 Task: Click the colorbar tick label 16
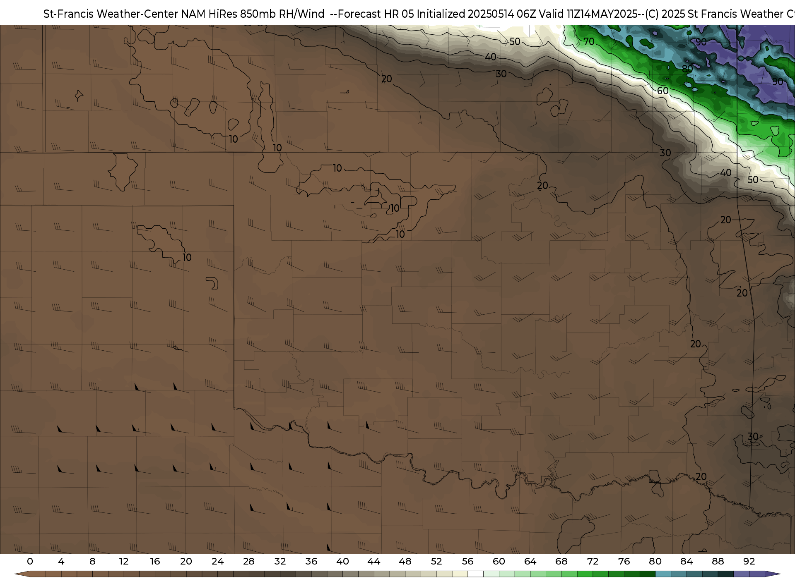click(x=155, y=561)
